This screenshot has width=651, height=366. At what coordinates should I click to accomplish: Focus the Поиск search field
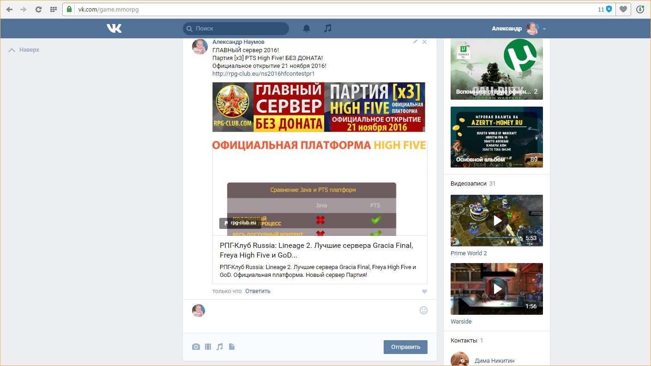[x=236, y=29]
